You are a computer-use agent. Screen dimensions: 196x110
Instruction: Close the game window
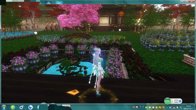(191, 2)
